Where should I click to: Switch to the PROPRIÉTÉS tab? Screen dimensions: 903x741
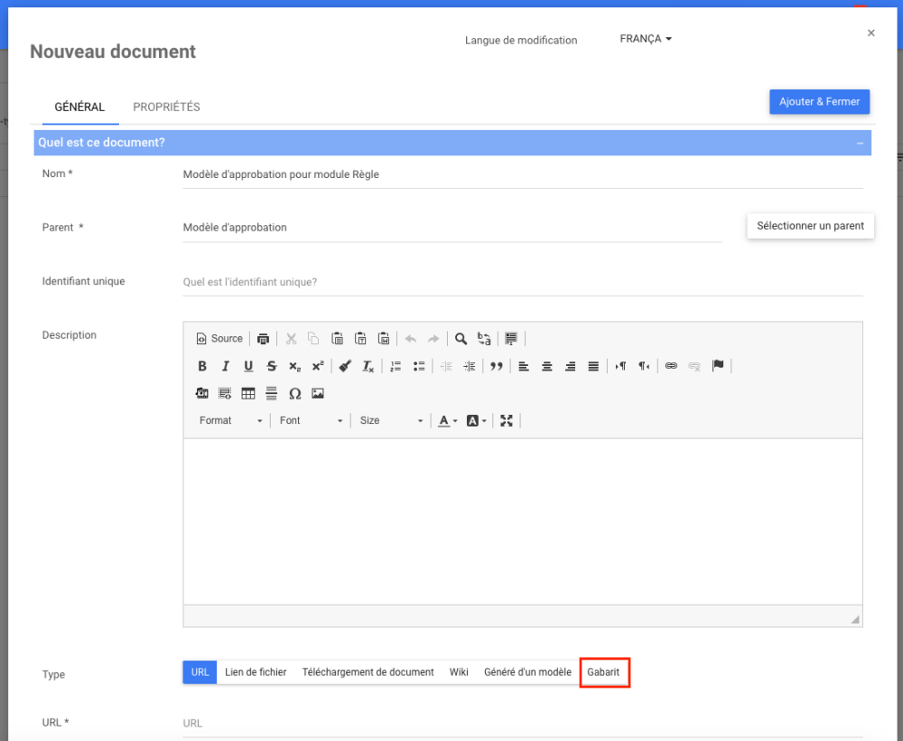pos(166,107)
